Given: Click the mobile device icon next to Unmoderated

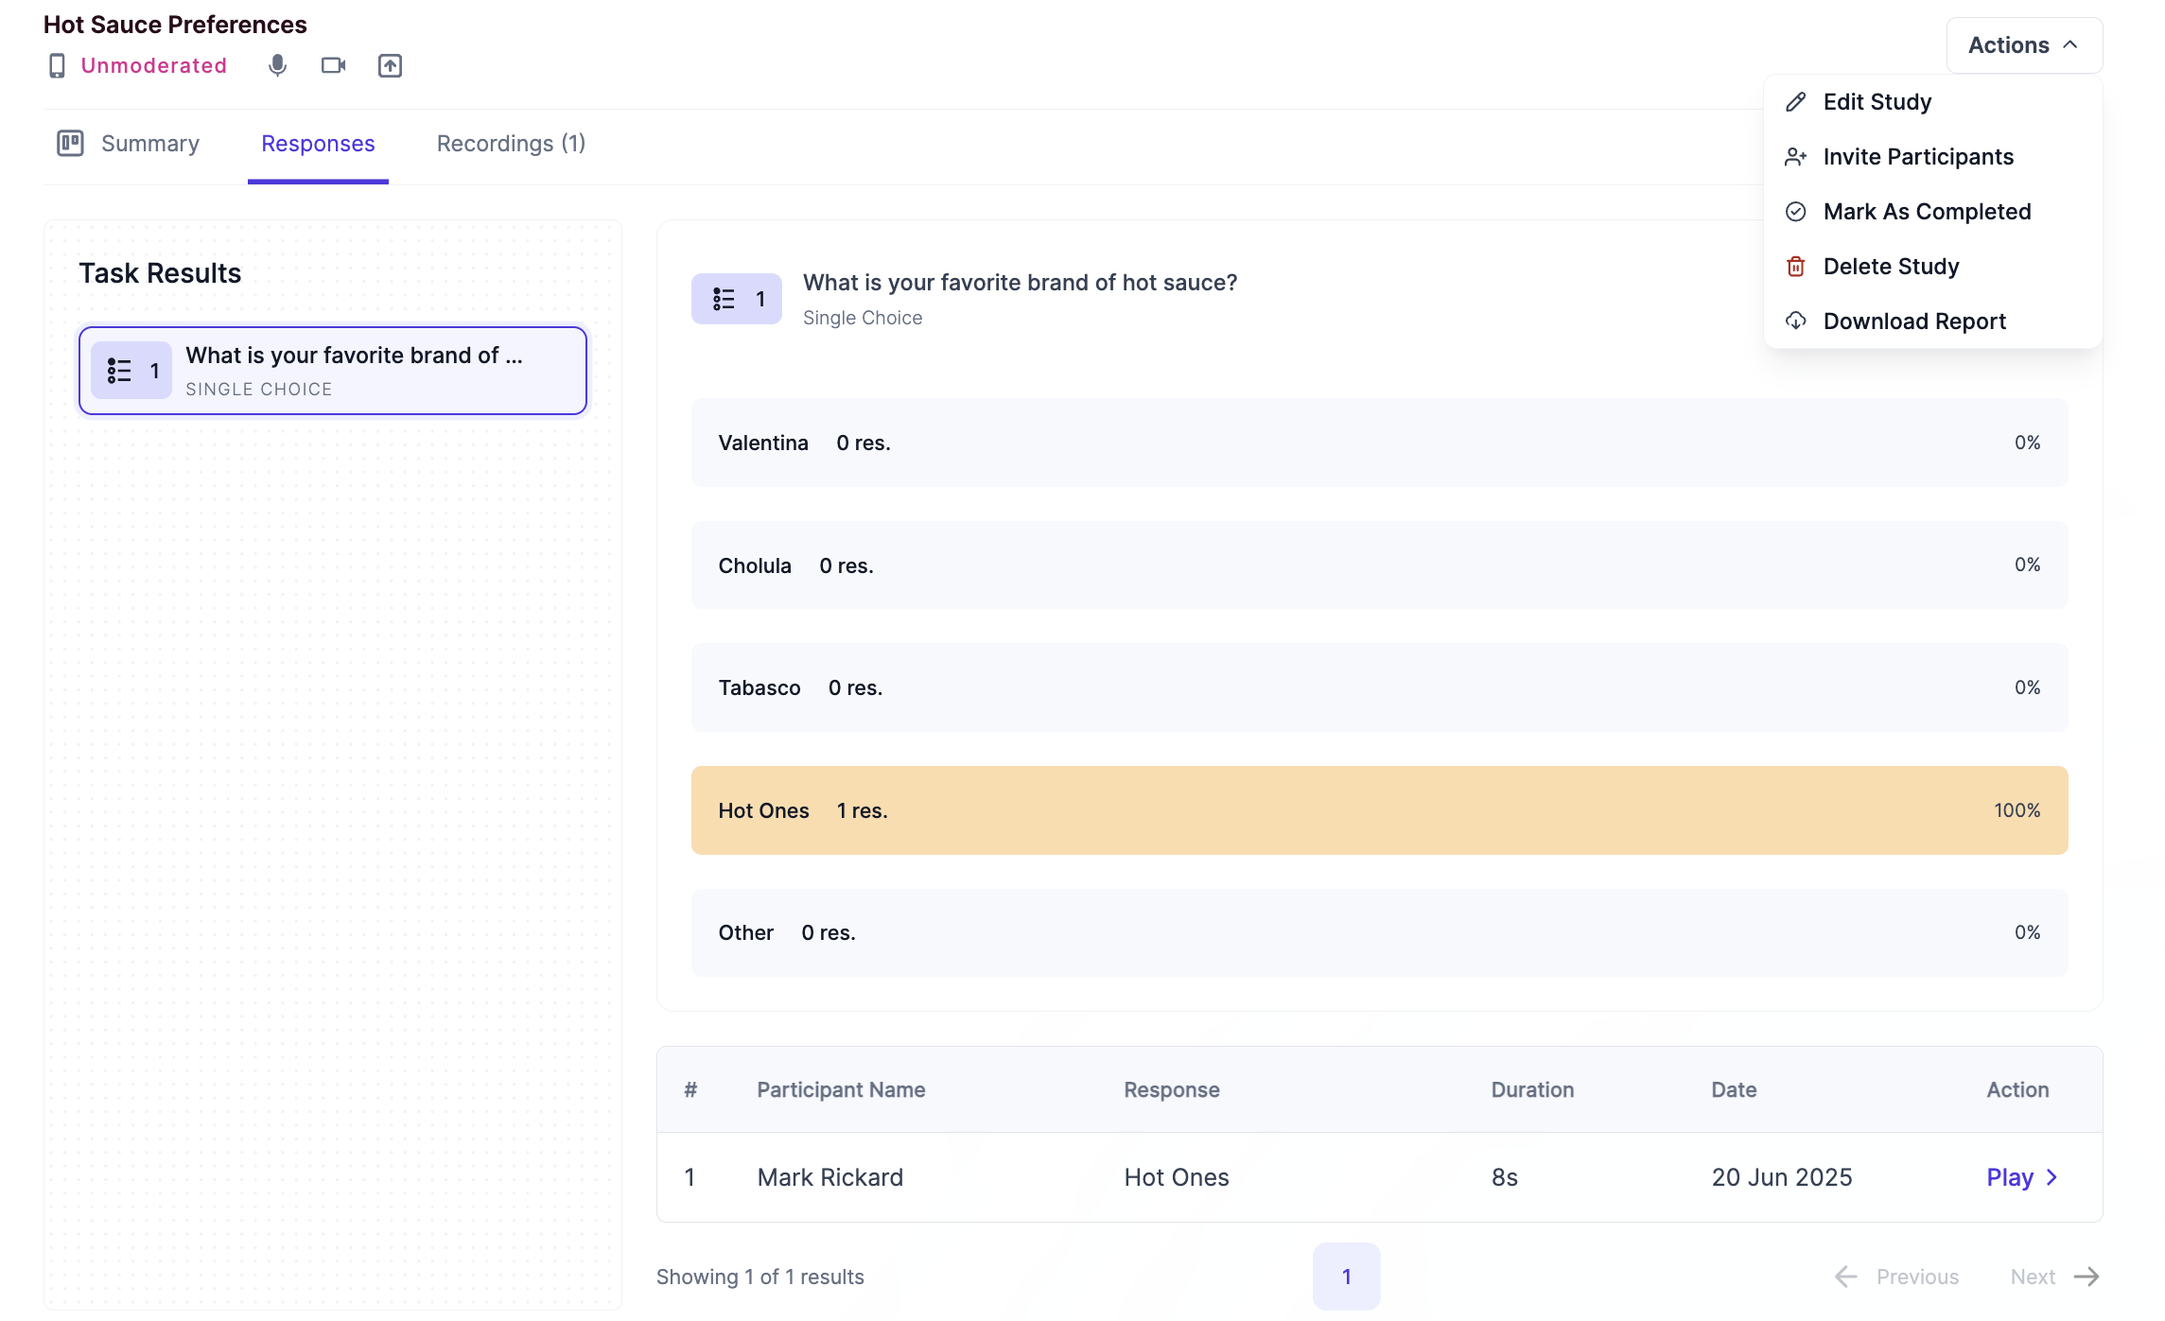Looking at the screenshot, I should tap(56, 65).
